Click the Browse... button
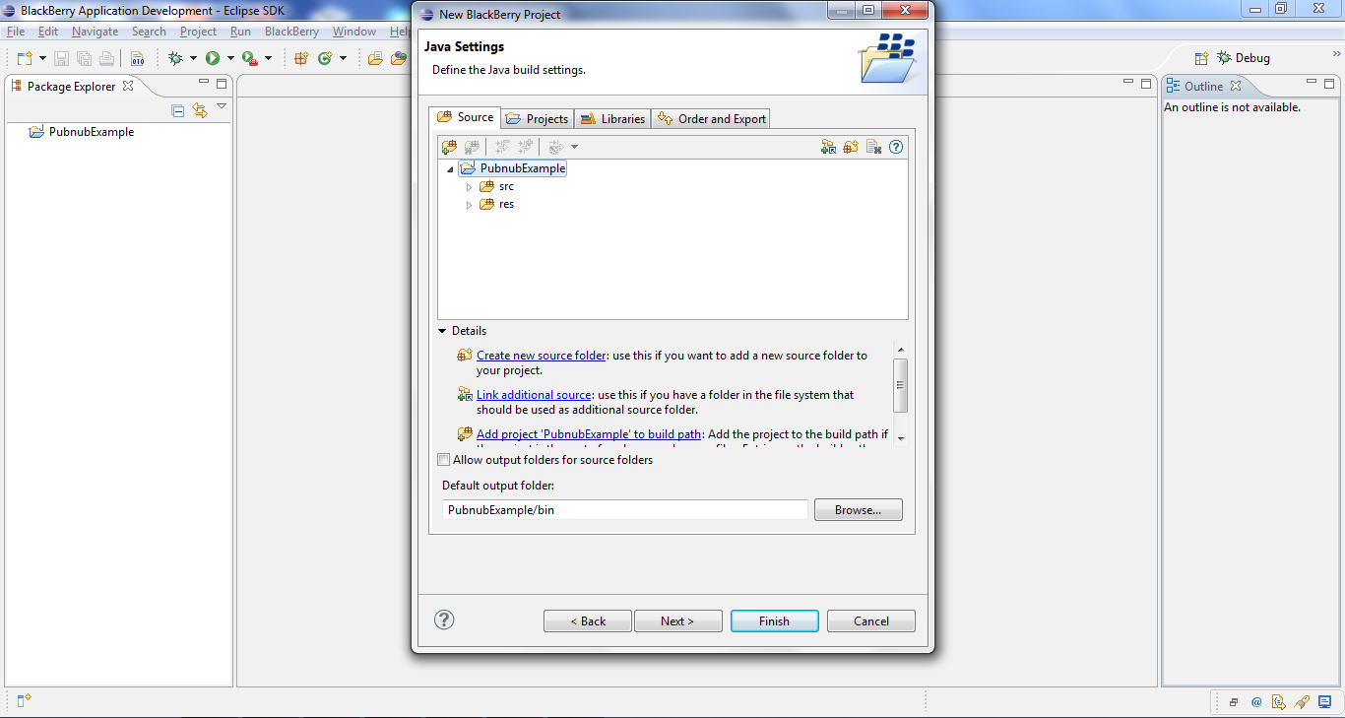The width and height of the screenshot is (1345, 718). (x=858, y=510)
